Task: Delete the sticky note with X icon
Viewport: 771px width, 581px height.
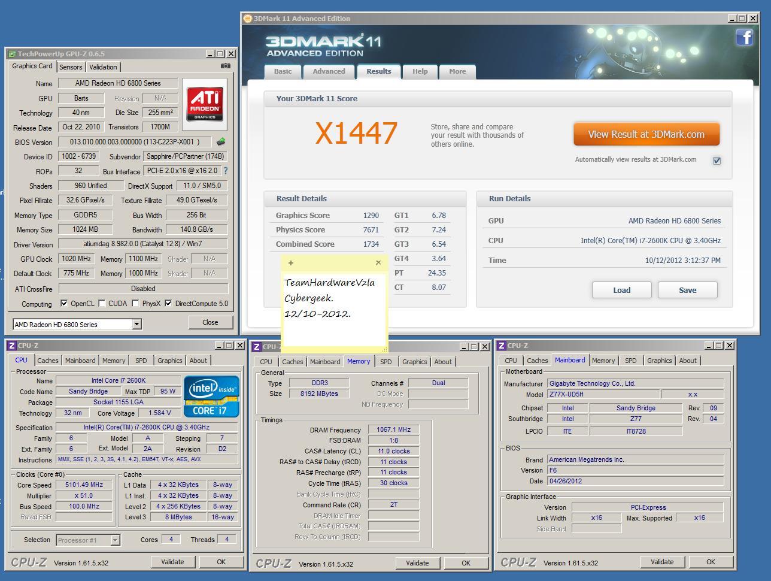Action: tap(378, 263)
